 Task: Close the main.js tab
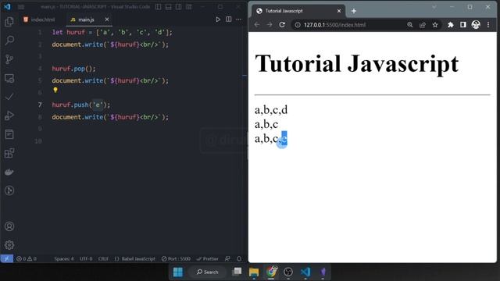[x=107, y=20]
